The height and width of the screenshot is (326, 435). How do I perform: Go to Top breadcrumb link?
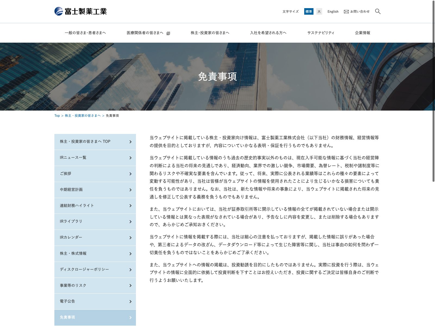point(57,116)
